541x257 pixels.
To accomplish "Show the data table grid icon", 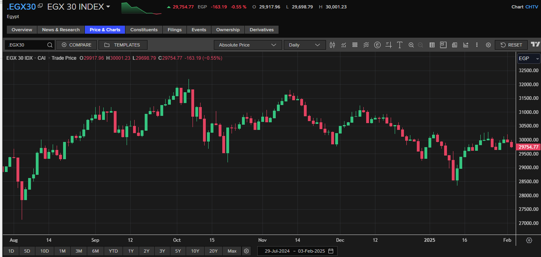I will pyautogui.click(x=432, y=45).
